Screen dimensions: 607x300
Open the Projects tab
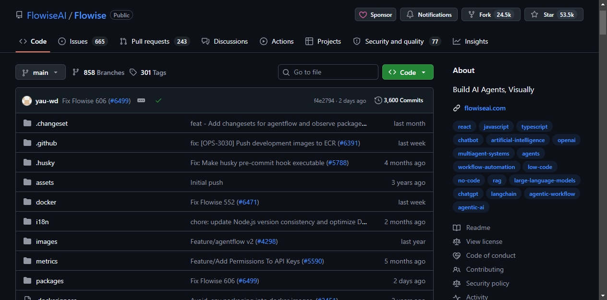[323, 41]
